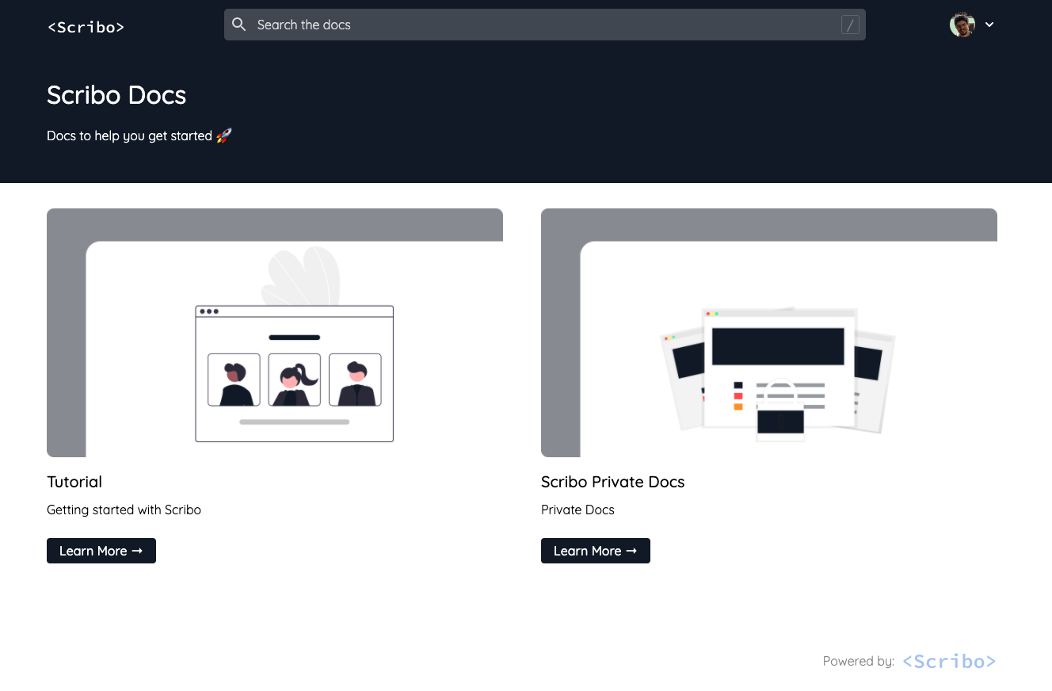Image resolution: width=1052 pixels, height=691 pixels.
Task: Click the arrow icon inside Tutorial's Learn More button
Action: pos(137,551)
